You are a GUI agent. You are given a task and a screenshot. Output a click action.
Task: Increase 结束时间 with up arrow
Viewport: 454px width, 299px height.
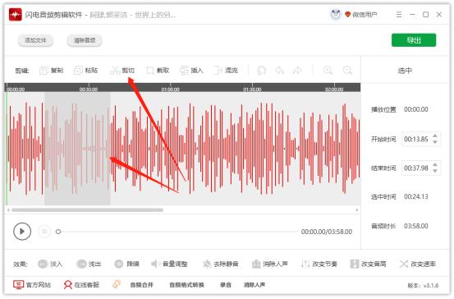pyautogui.click(x=435, y=165)
